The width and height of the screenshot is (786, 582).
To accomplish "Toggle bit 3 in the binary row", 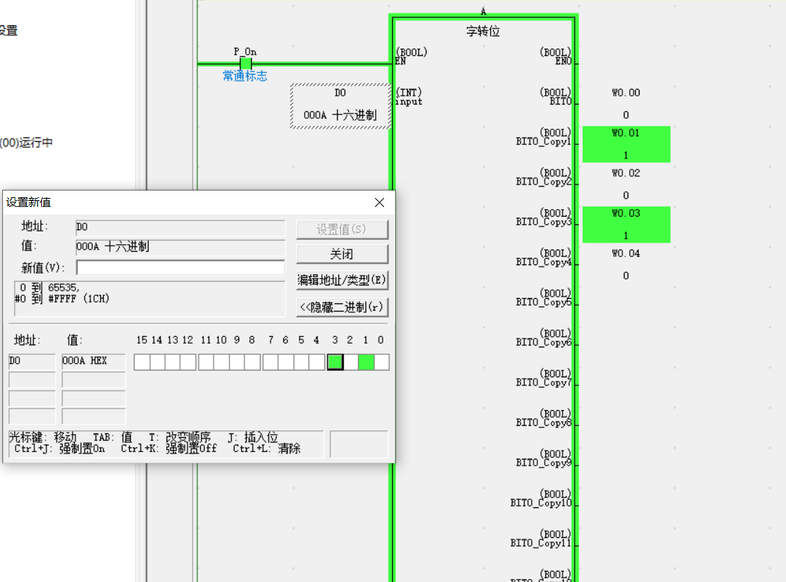I will click(x=335, y=362).
